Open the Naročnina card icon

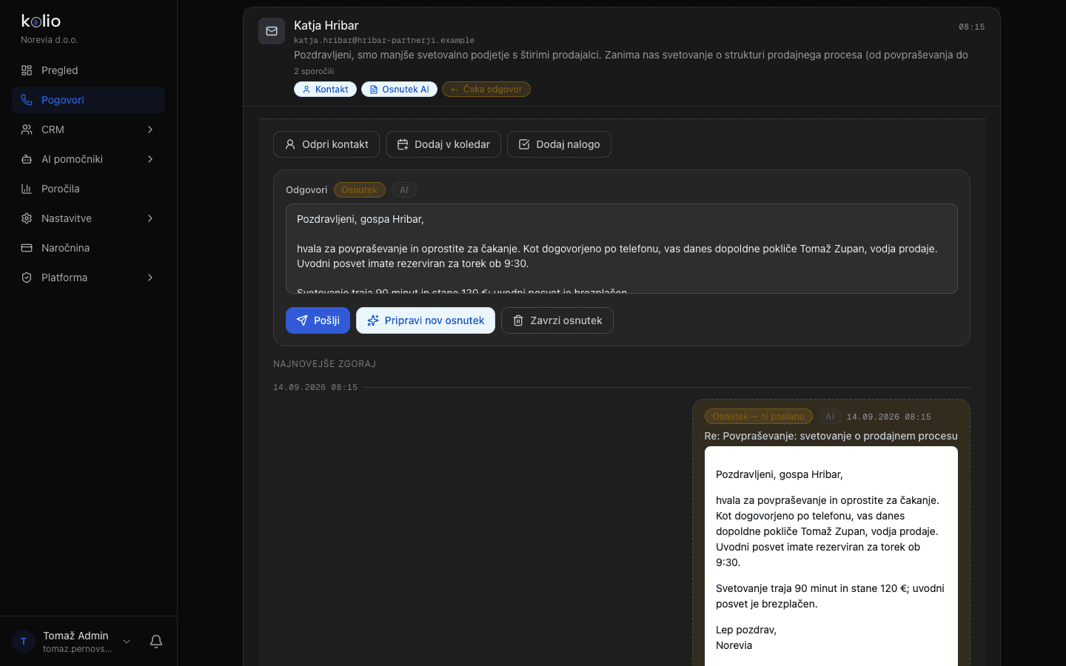coord(27,248)
